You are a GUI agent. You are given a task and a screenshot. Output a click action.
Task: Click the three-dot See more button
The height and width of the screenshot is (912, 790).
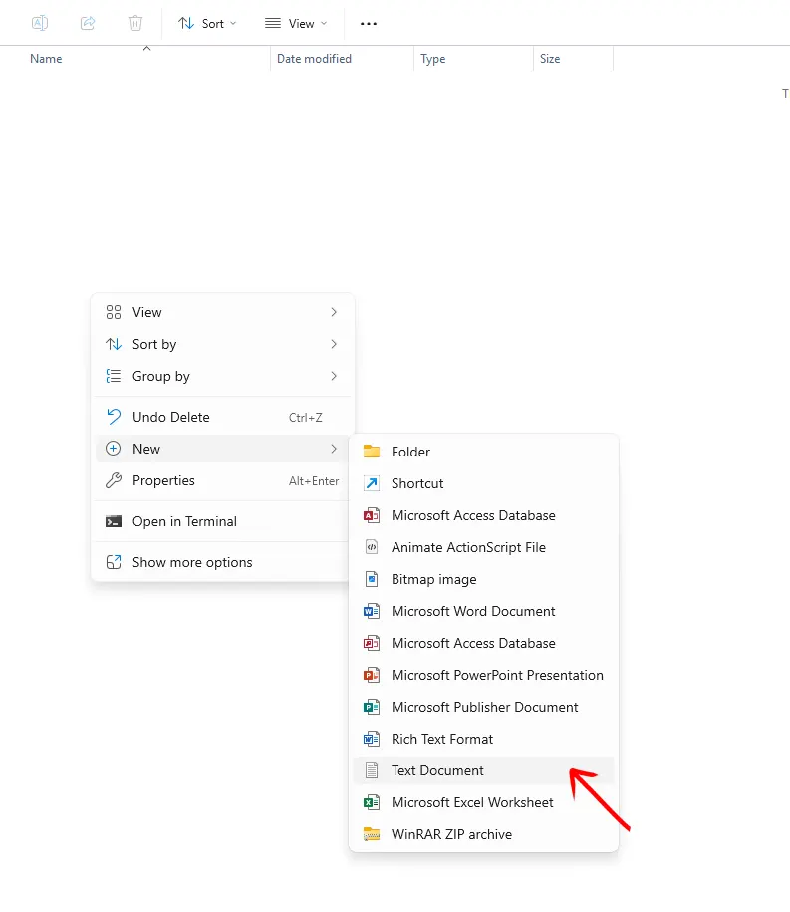click(369, 23)
